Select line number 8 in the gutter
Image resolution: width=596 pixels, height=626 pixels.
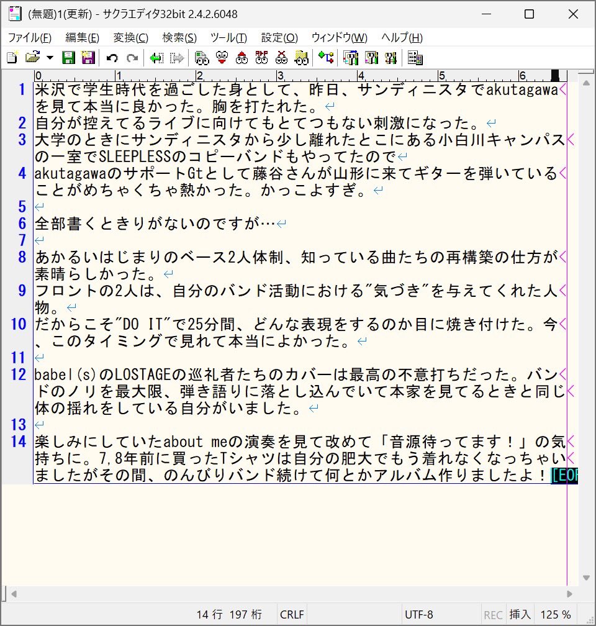(22, 257)
